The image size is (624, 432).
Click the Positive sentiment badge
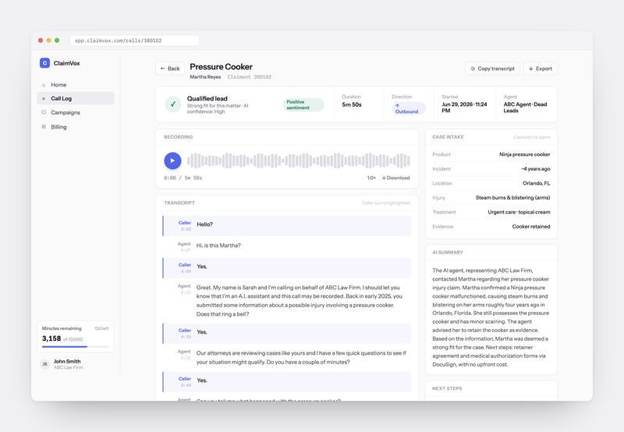303,104
